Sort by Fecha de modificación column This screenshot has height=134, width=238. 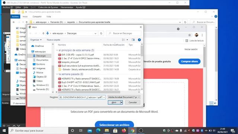(x=114, y=45)
